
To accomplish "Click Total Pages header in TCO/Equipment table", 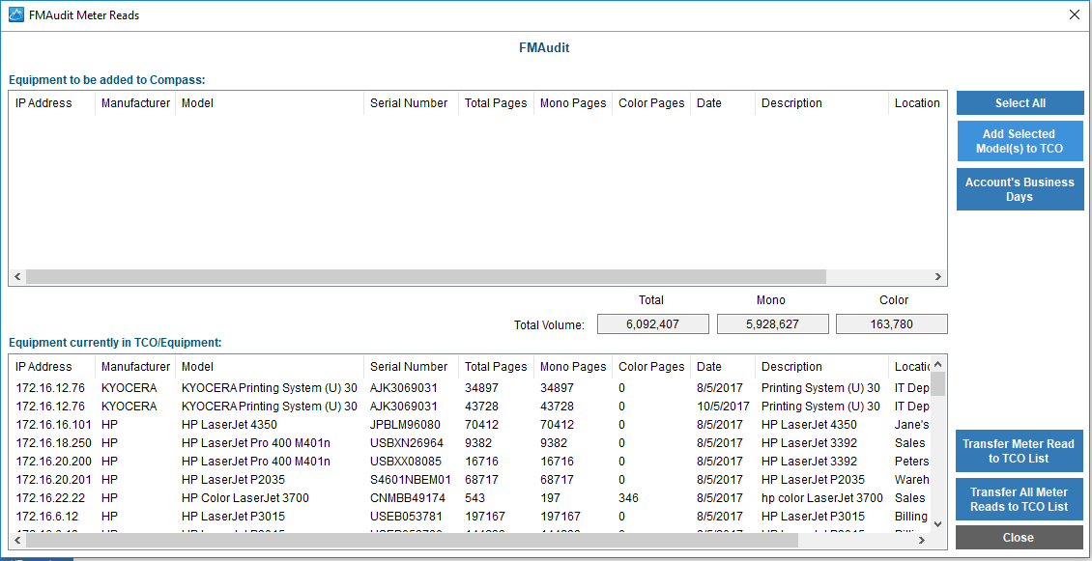I will coord(496,367).
